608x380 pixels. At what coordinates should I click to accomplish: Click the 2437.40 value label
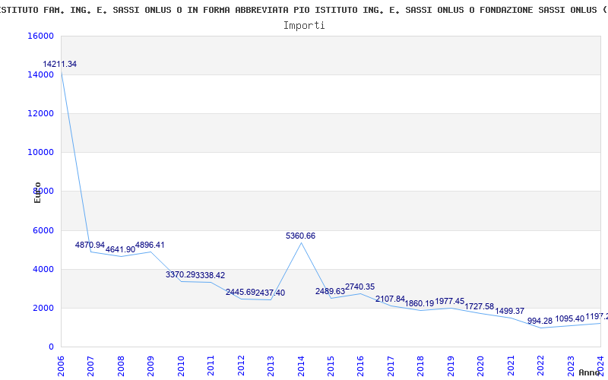[271, 293]
